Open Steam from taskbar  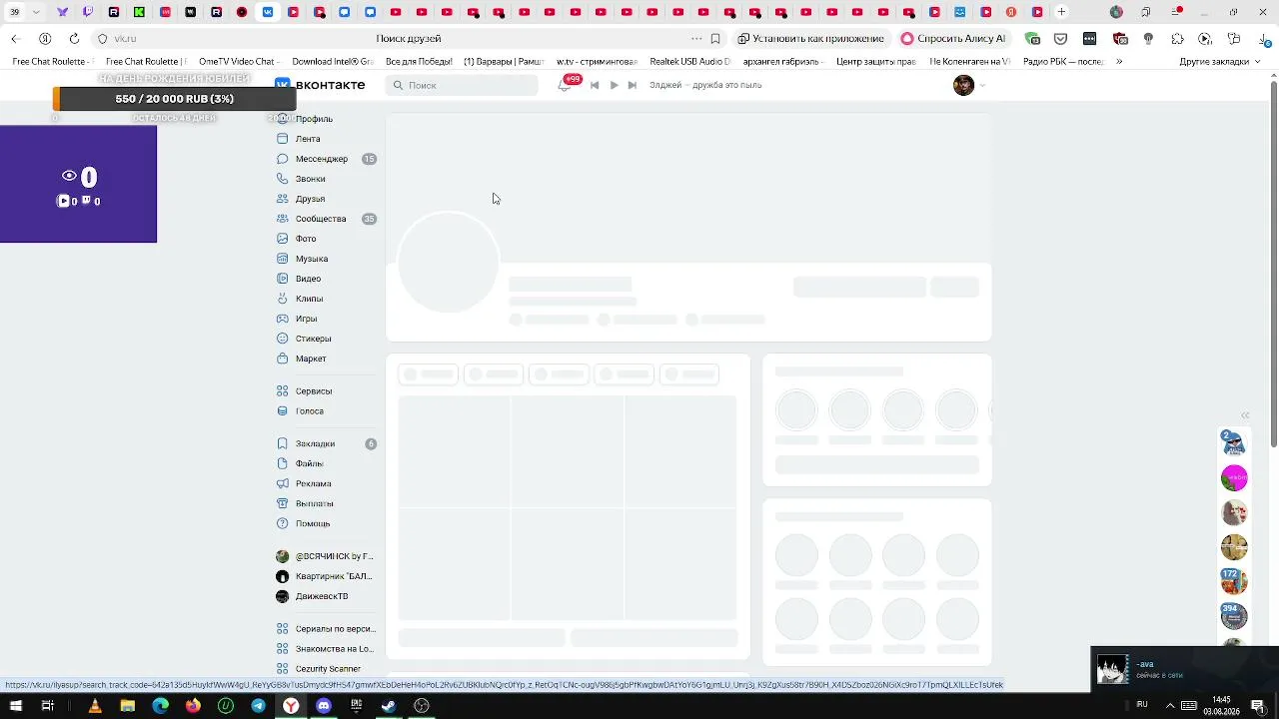click(x=389, y=706)
